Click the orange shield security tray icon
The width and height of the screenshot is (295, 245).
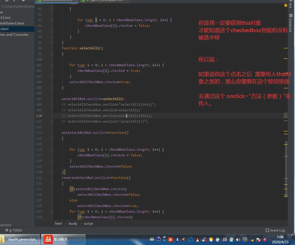tap(211, 240)
